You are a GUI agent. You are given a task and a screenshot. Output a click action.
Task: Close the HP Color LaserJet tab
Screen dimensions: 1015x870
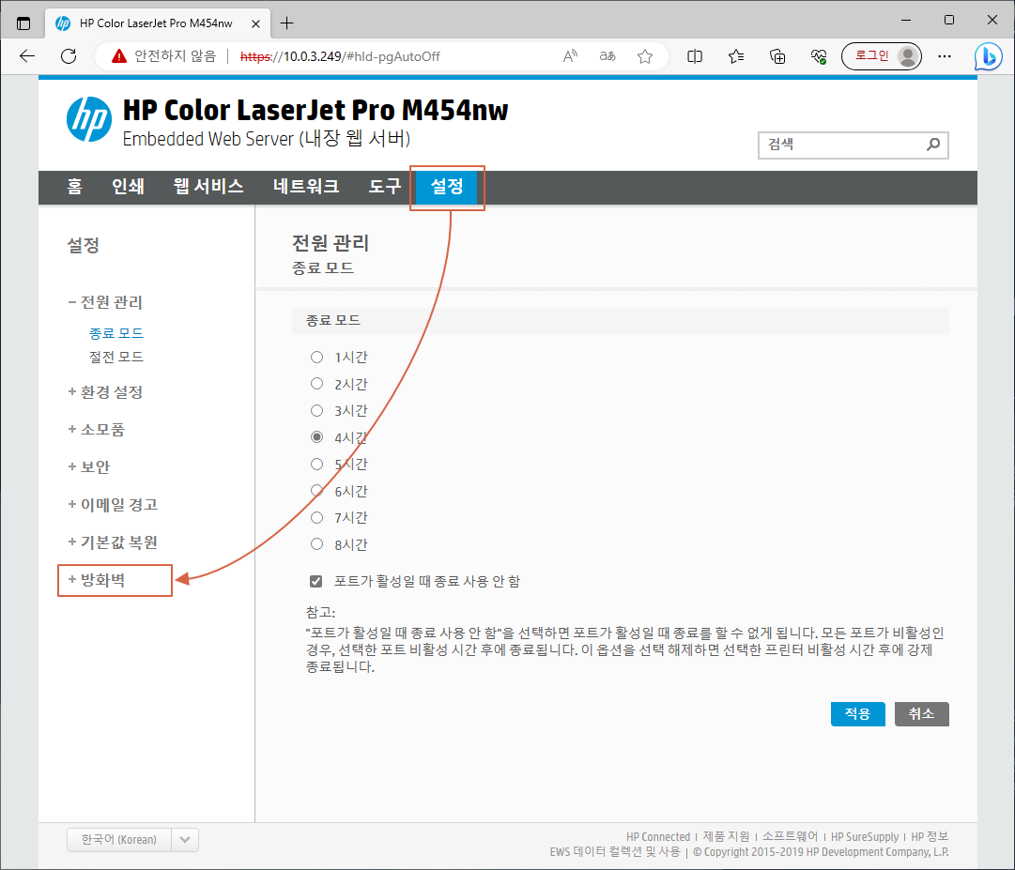tap(255, 24)
